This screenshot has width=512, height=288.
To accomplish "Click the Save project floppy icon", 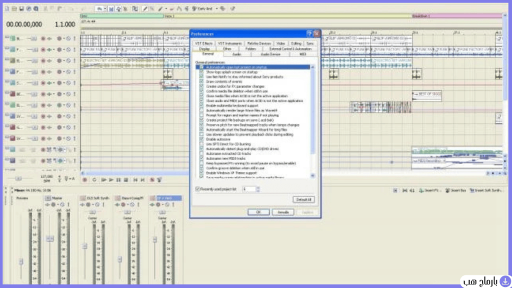I will pos(21,9).
